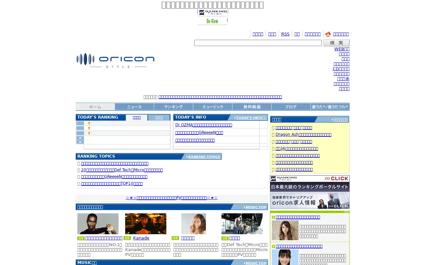425x265 pixels.
Task: Click the red house home icon
Action: [328, 34]
